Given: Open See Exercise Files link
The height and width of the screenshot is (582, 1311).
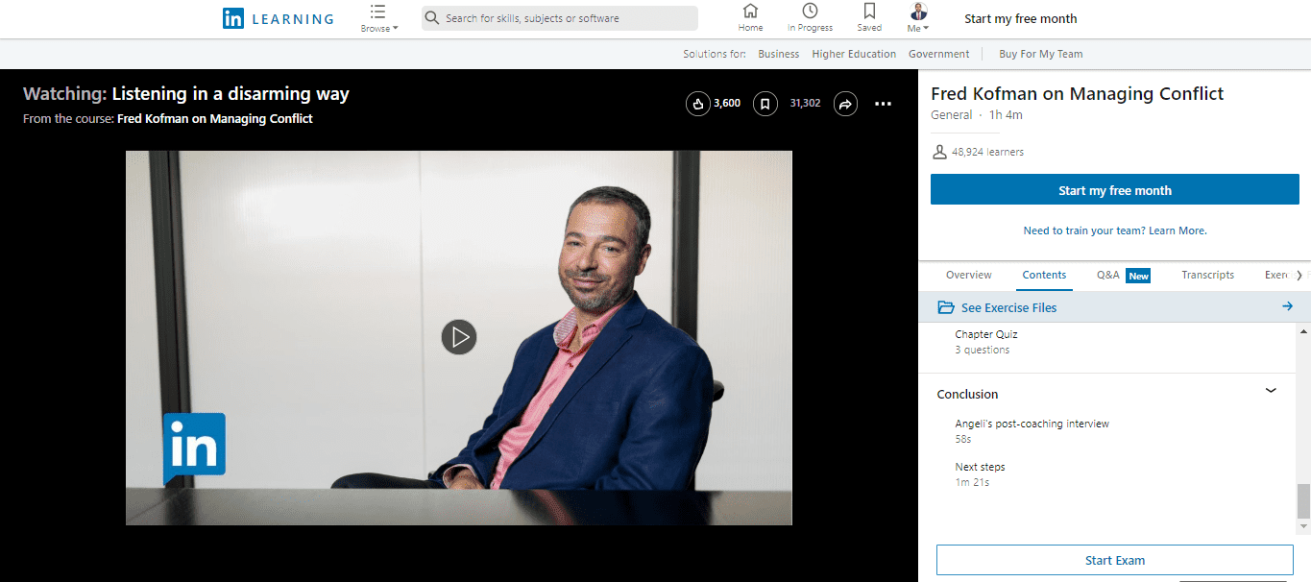Looking at the screenshot, I should click(1008, 307).
